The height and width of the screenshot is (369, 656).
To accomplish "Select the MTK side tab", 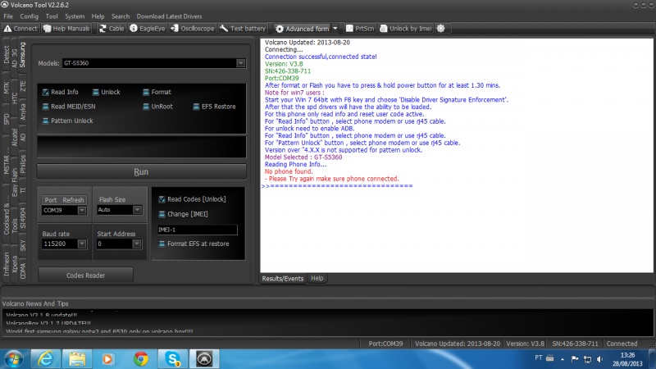I will coord(7,87).
